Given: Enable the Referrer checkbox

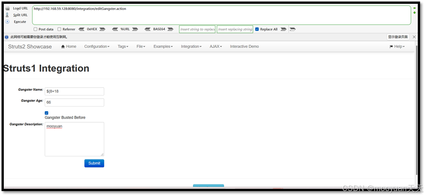Looking at the screenshot, I should coord(59,29).
